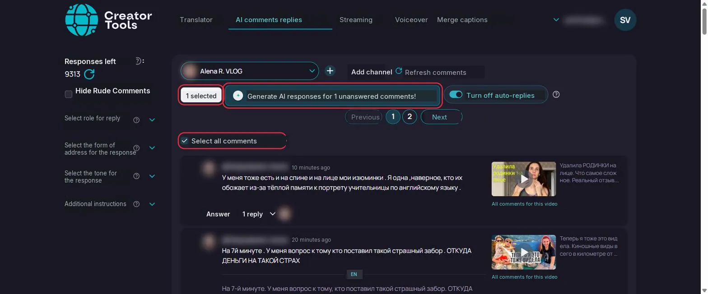
Task: Click the Creator Tools globe logo
Action: pos(82,20)
